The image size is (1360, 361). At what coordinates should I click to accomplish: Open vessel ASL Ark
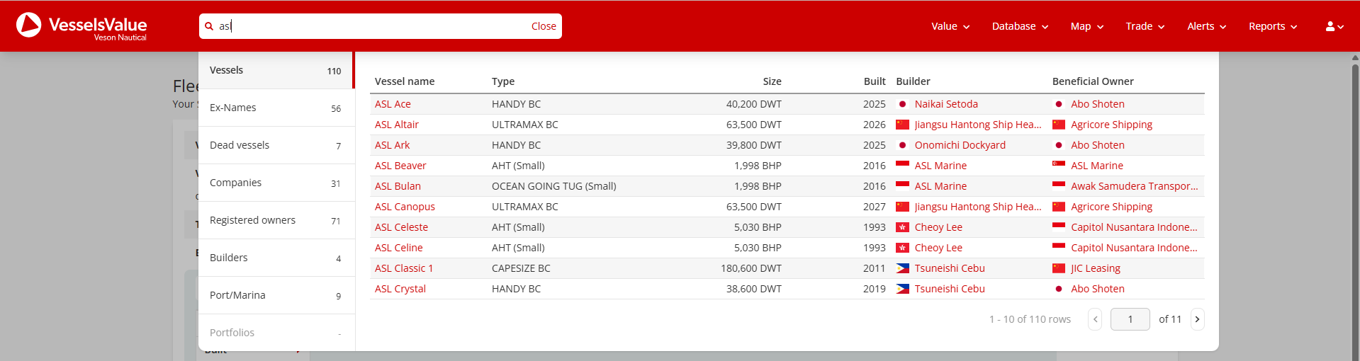click(392, 145)
